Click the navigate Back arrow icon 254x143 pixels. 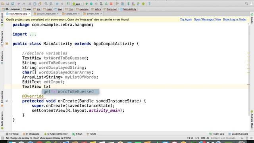point(57,4)
